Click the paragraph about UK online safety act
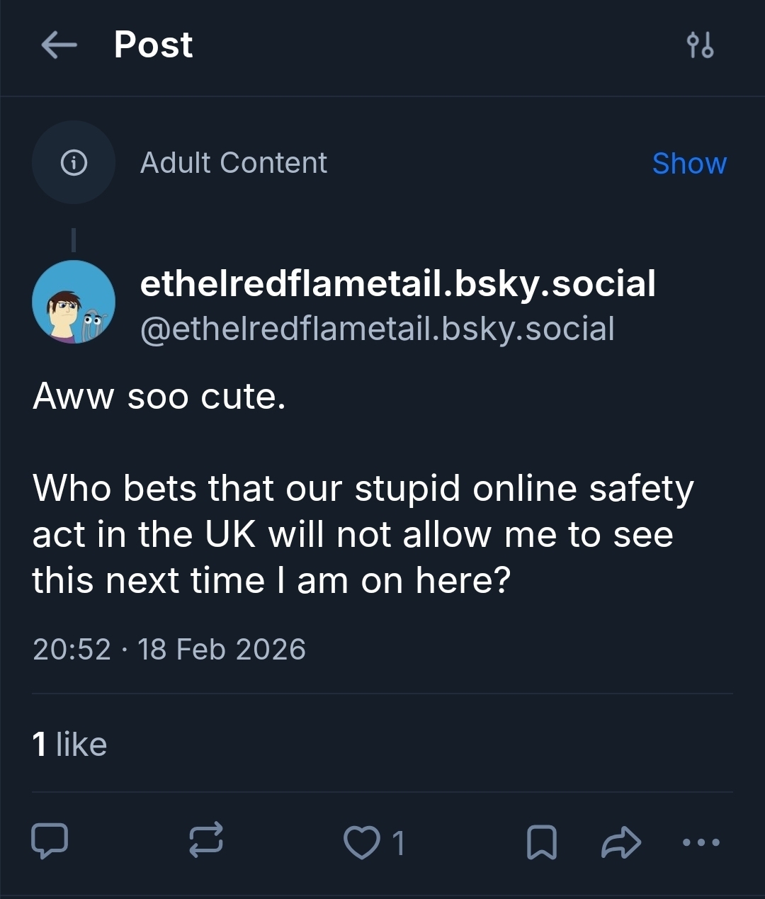Screen dimensions: 765x899 363,534
